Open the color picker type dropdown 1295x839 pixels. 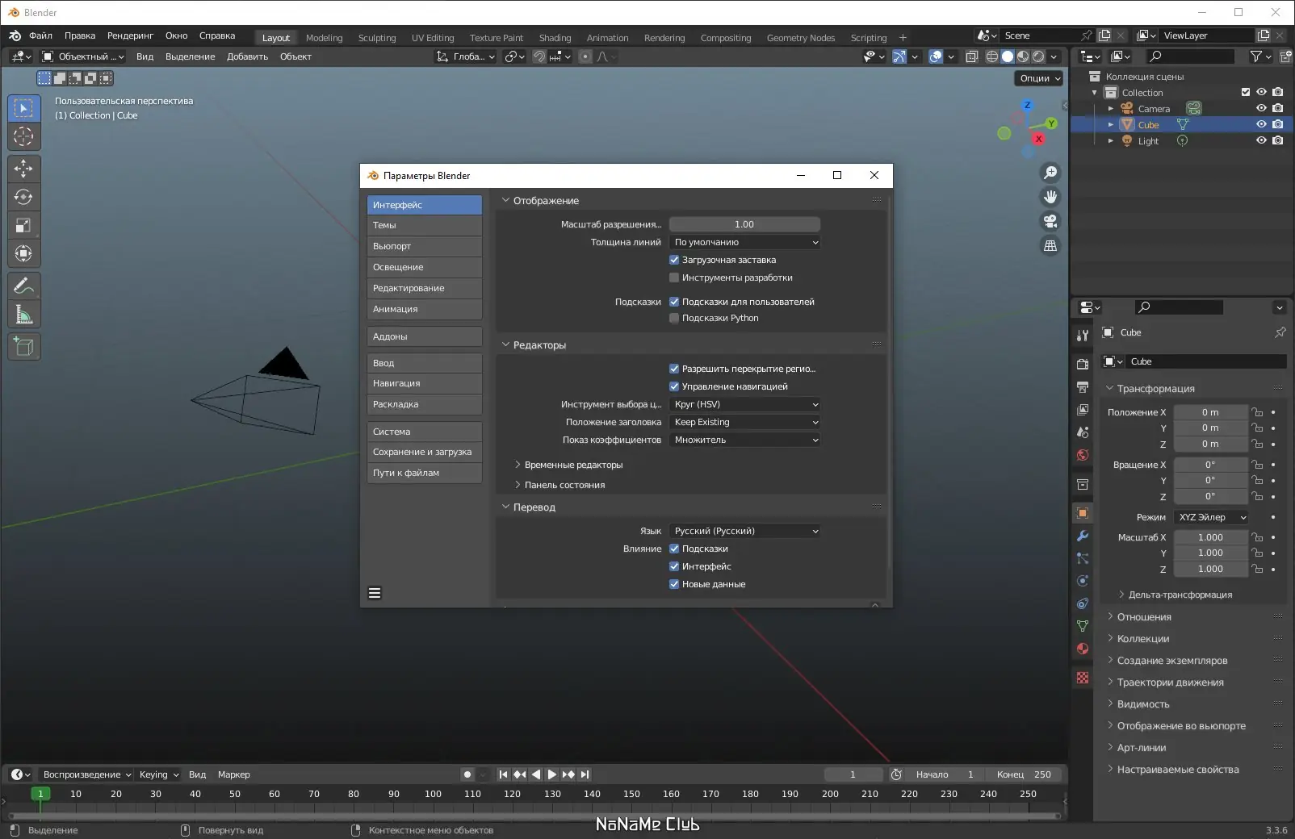tap(744, 404)
